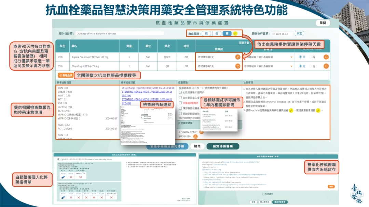The width and height of the screenshot is (369, 207).
Task: Click 預計執行日期 date field 2024-06-13
Action: point(282,34)
